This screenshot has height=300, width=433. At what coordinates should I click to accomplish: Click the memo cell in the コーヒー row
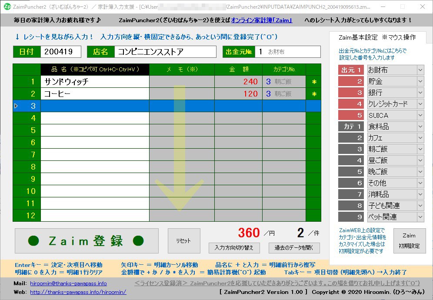[x=182, y=94]
